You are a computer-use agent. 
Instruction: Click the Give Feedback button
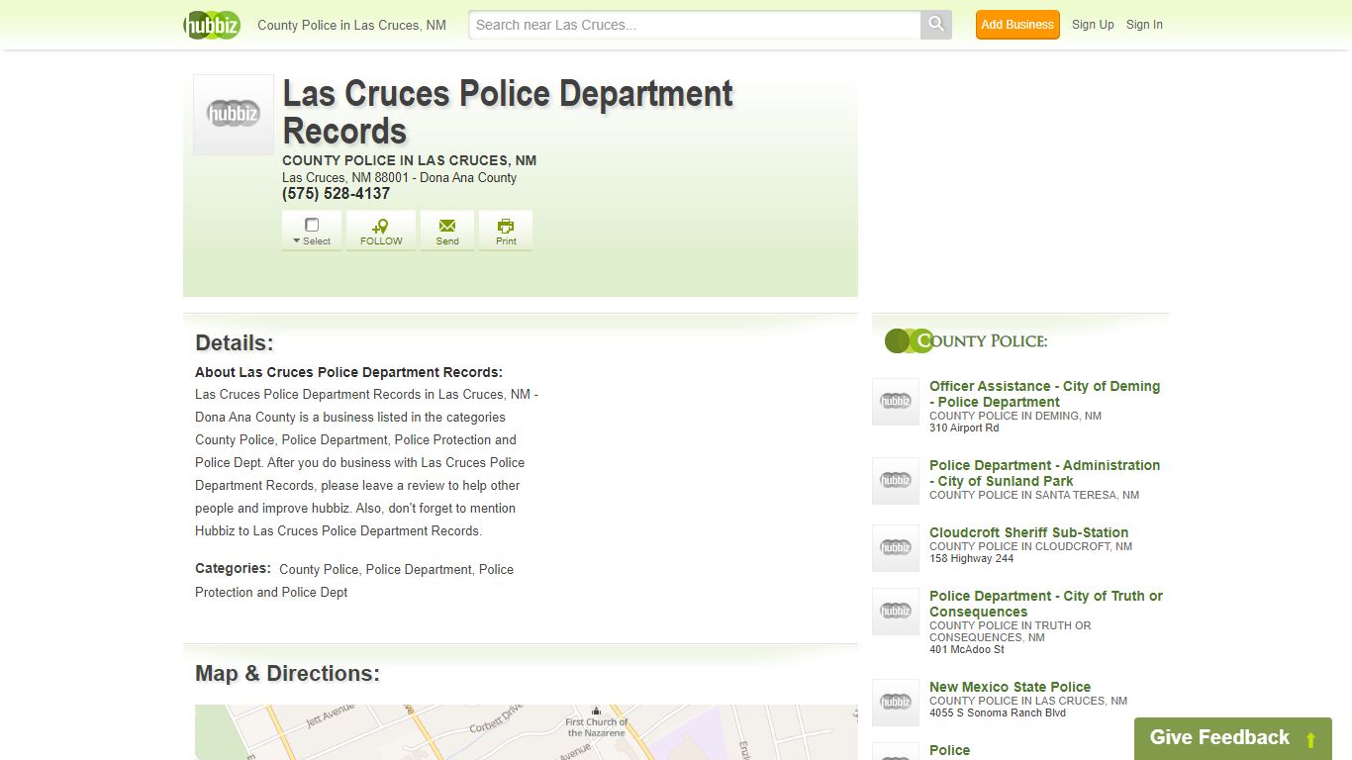point(1233,738)
